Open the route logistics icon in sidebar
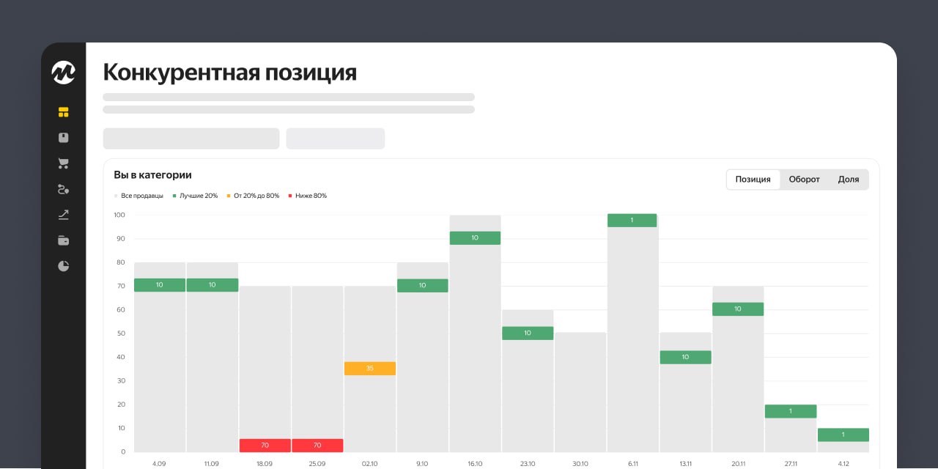 click(64, 189)
